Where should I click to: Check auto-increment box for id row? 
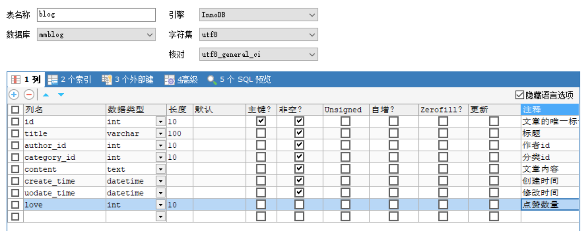(x=393, y=121)
